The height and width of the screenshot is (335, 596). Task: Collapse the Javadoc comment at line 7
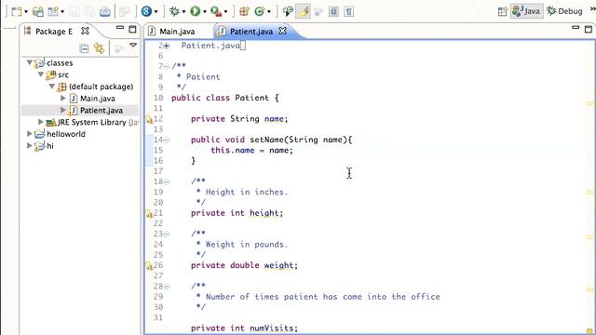click(167, 66)
